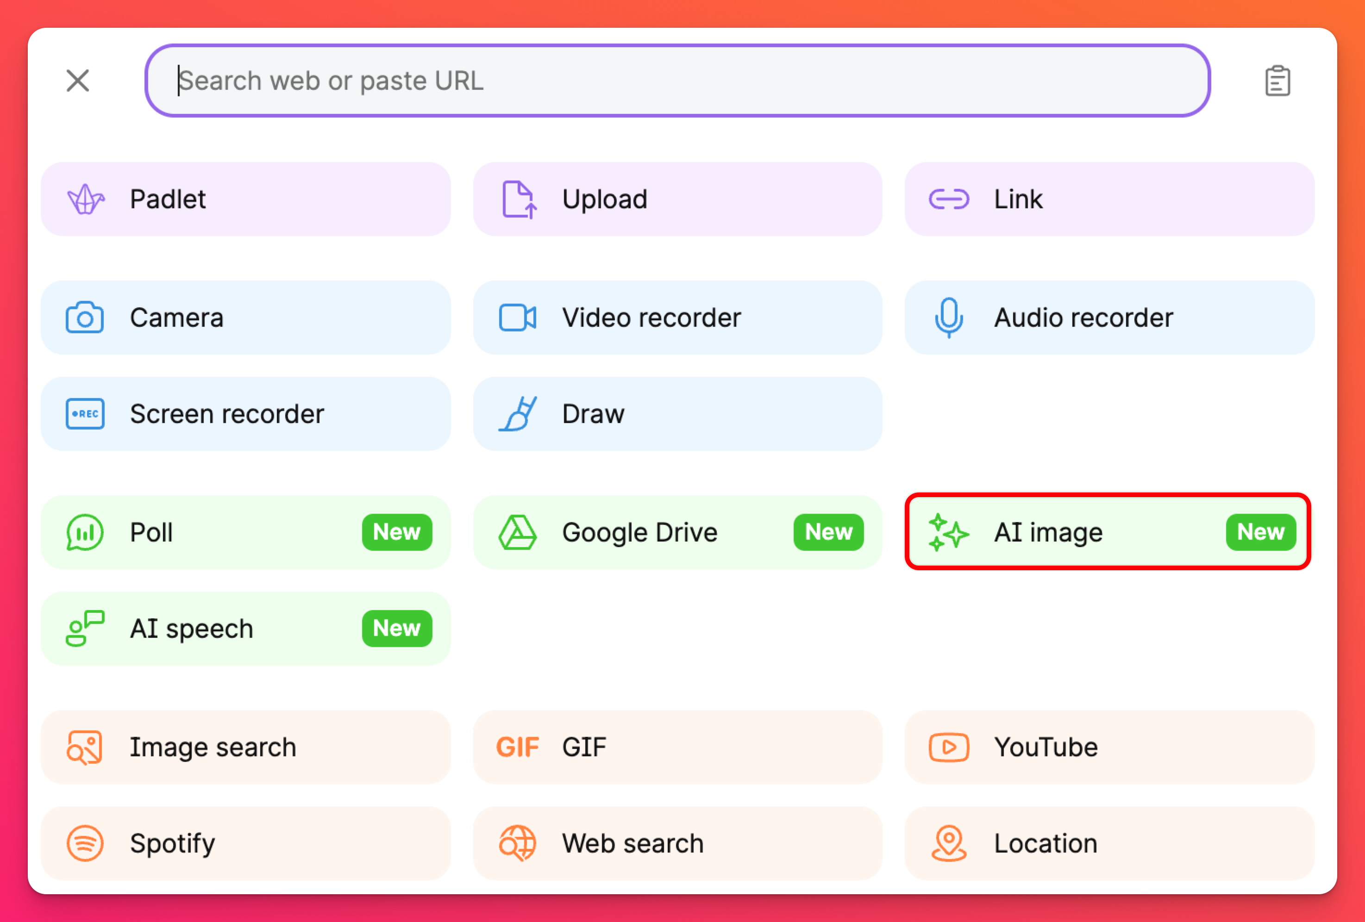Image resolution: width=1365 pixels, height=922 pixels.
Task: Open the Draw brush tool
Action: [x=677, y=414]
